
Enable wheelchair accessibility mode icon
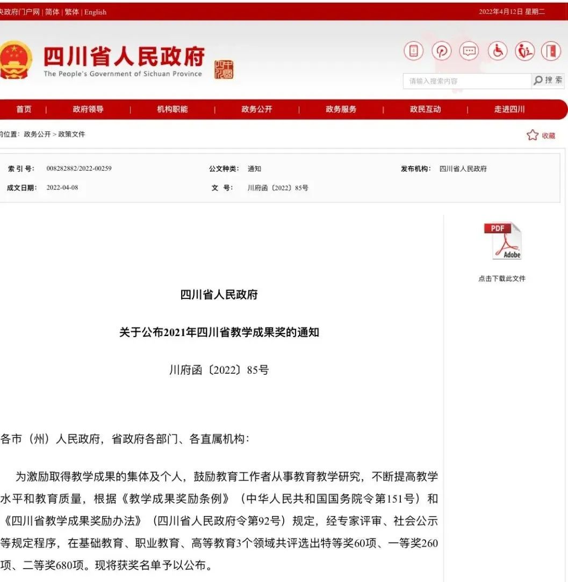click(497, 51)
